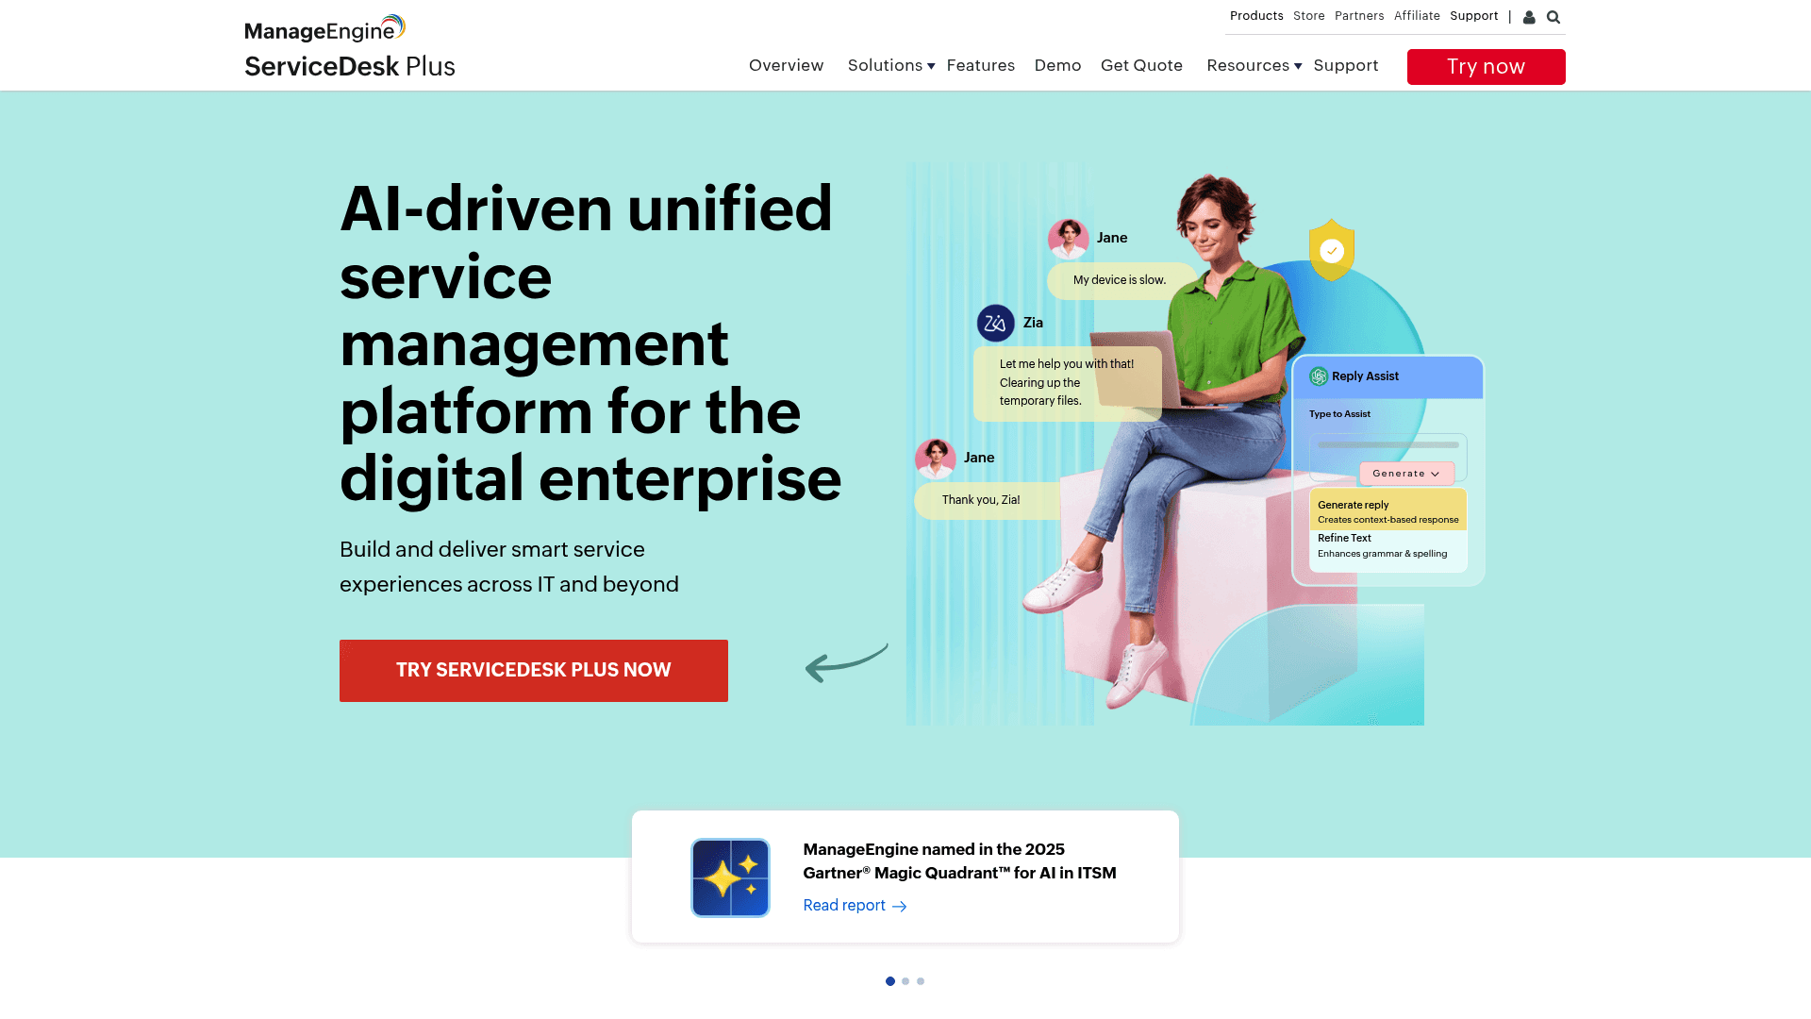1811x1019 pixels.
Task: Click the yellow shield checkmark icon
Action: [1332, 250]
